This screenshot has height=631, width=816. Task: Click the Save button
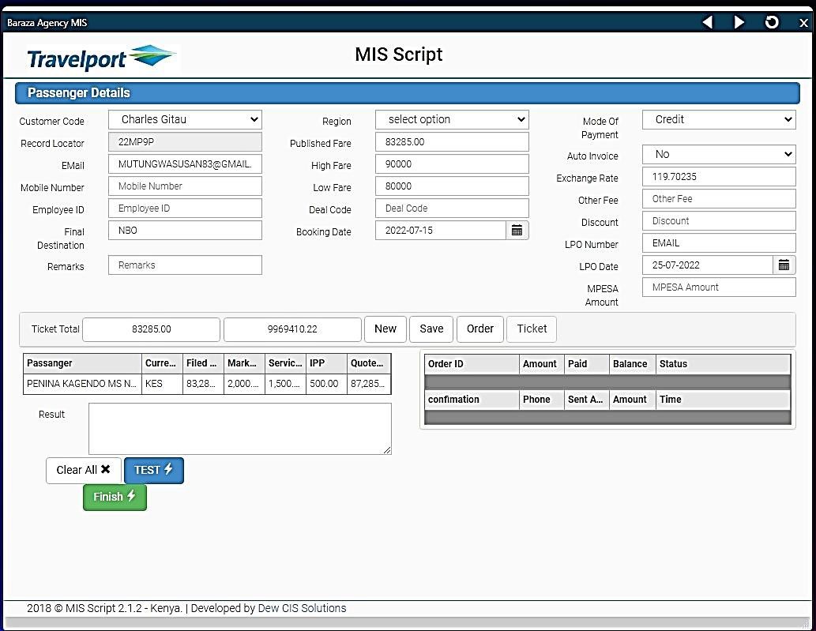point(431,329)
